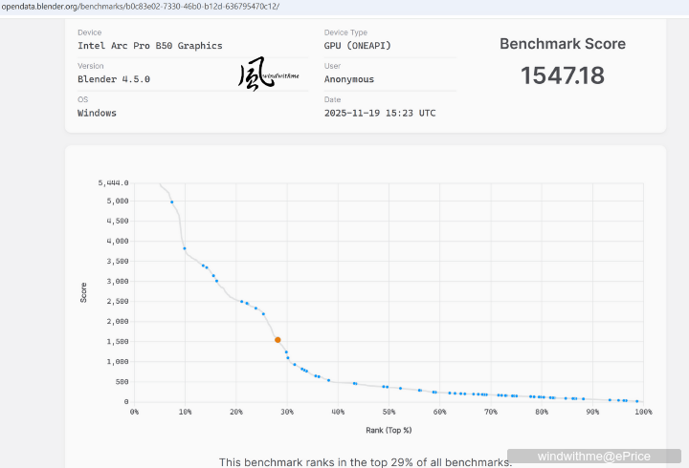Click the last data point at 100% rank
Image resolution: width=689 pixels, height=468 pixels.
click(637, 401)
